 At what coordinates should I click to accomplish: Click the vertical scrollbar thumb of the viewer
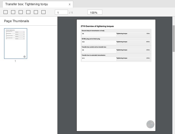pyautogui.click(x=174, y=38)
